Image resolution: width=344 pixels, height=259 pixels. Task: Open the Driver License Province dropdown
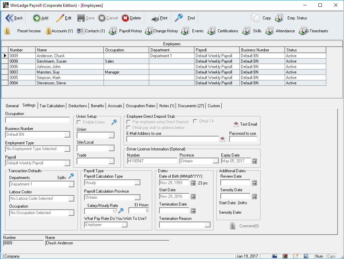tap(216, 161)
